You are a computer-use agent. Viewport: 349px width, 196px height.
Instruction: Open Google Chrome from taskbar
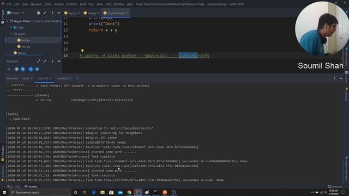click(129, 192)
